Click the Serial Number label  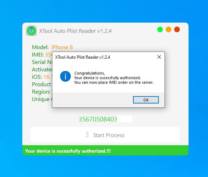pyautogui.click(x=42, y=62)
